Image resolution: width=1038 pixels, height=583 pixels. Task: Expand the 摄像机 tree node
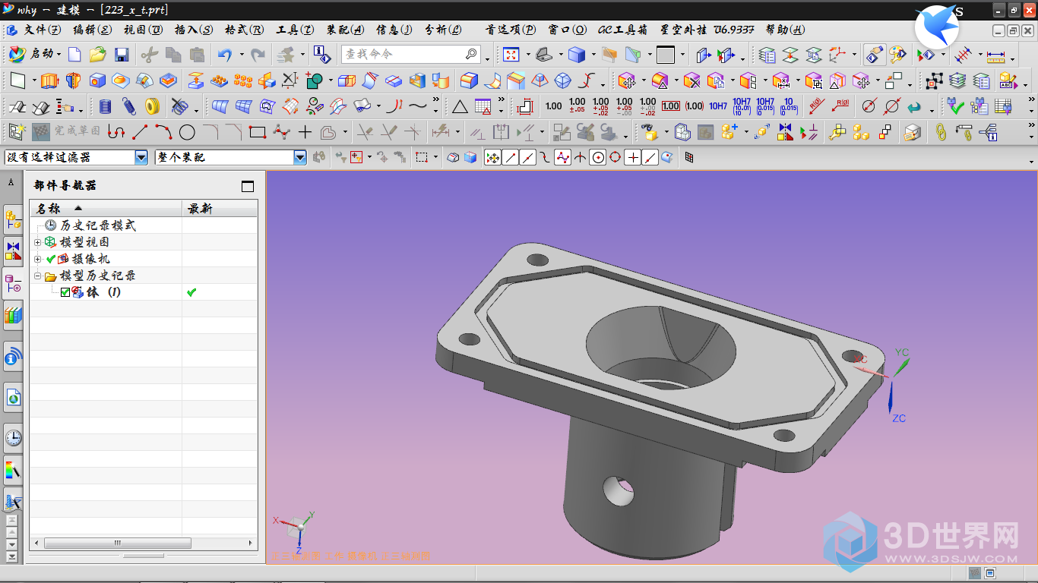coord(38,259)
